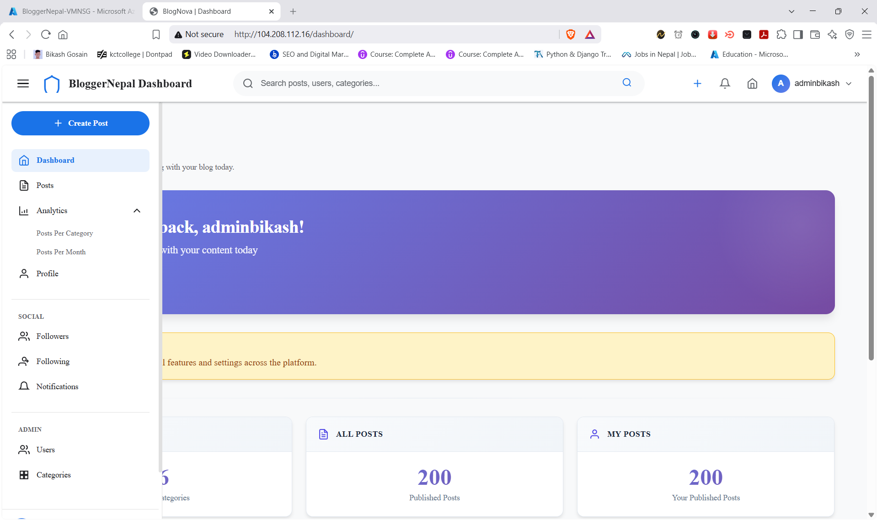The height and width of the screenshot is (520, 877).
Task: Open the notifications bell in the header
Action: [725, 83]
